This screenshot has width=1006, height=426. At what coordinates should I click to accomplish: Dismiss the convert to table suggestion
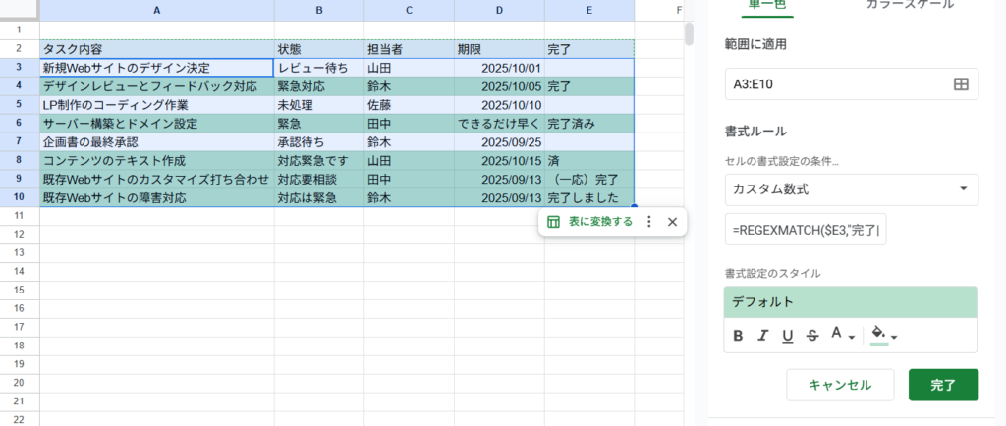(672, 222)
